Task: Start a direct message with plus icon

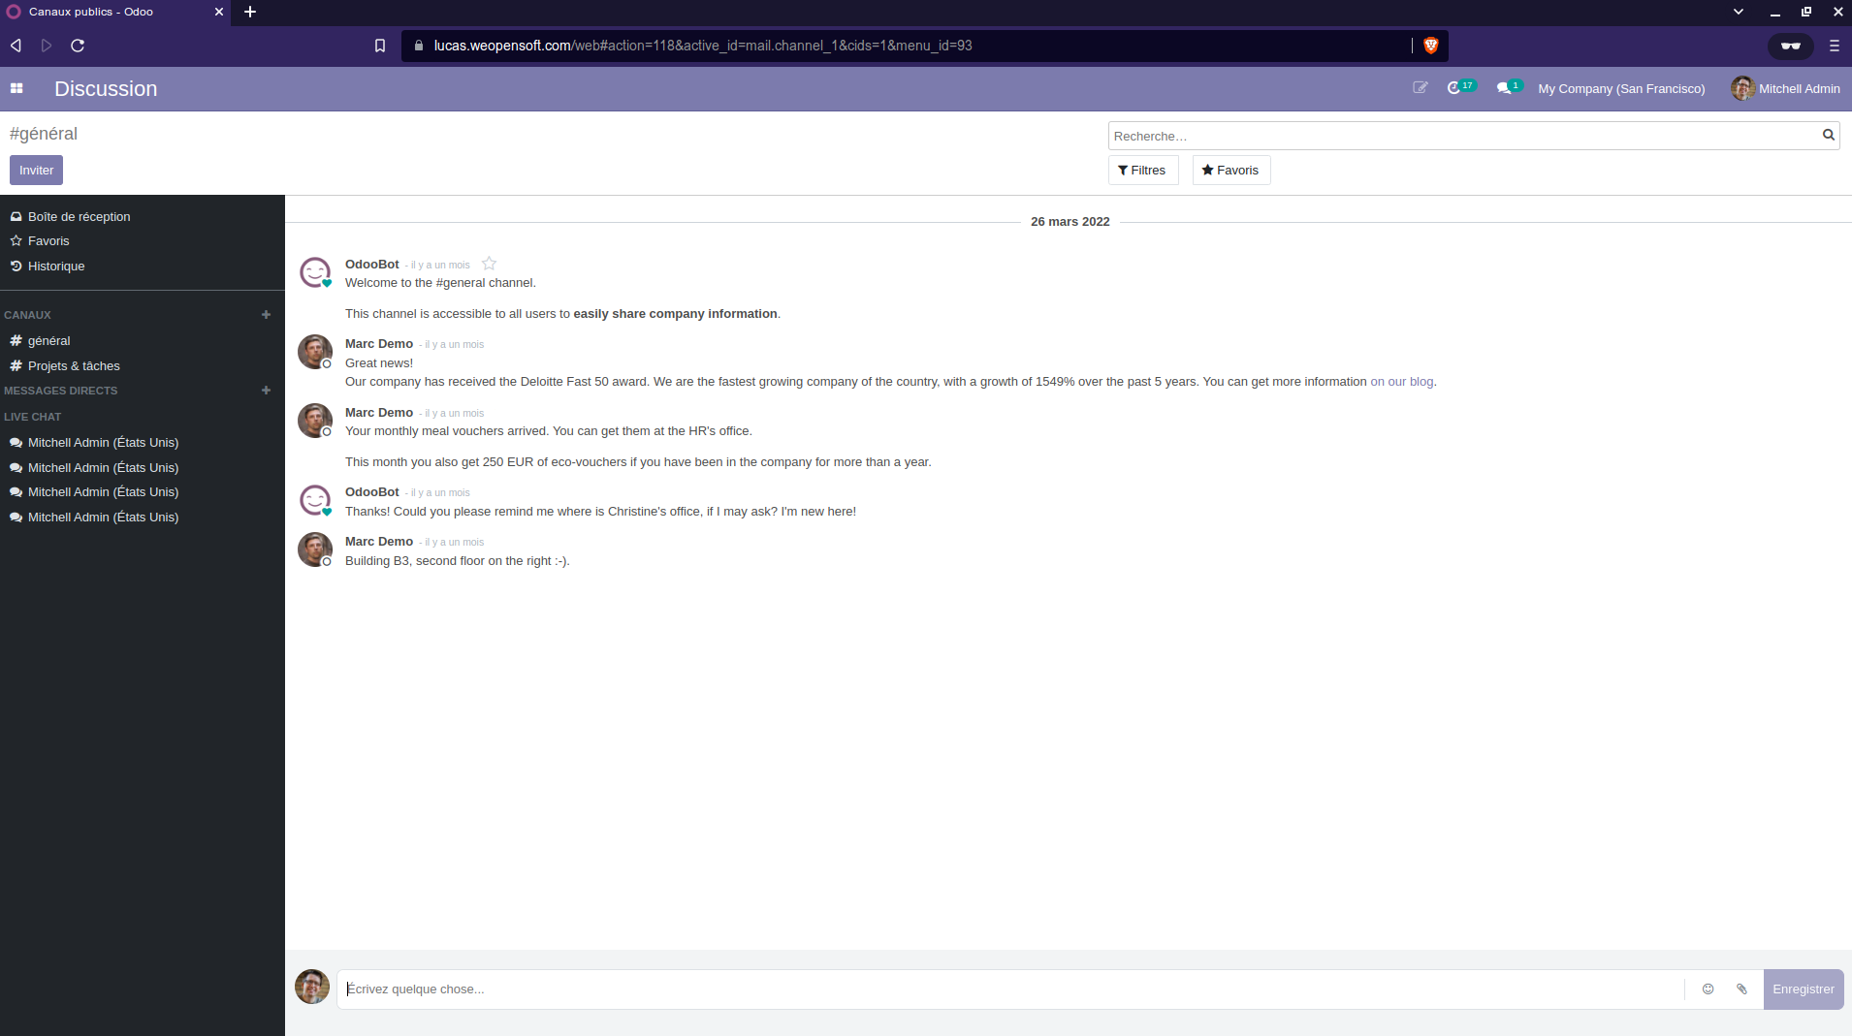Action: click(x=266, y=391)
